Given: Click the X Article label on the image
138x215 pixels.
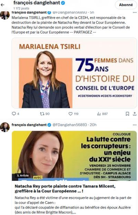Looking at the screenshot, I should [23, 176].
